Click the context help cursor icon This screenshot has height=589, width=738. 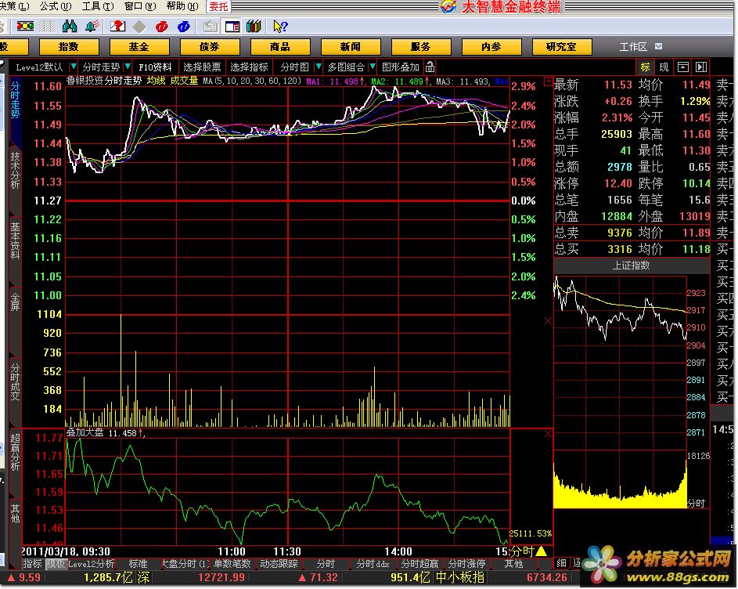[x=280, y=27]
